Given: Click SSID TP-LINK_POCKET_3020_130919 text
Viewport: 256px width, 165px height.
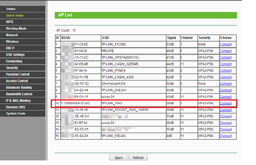Looking at the screenshot, I should tap(125, 110).
